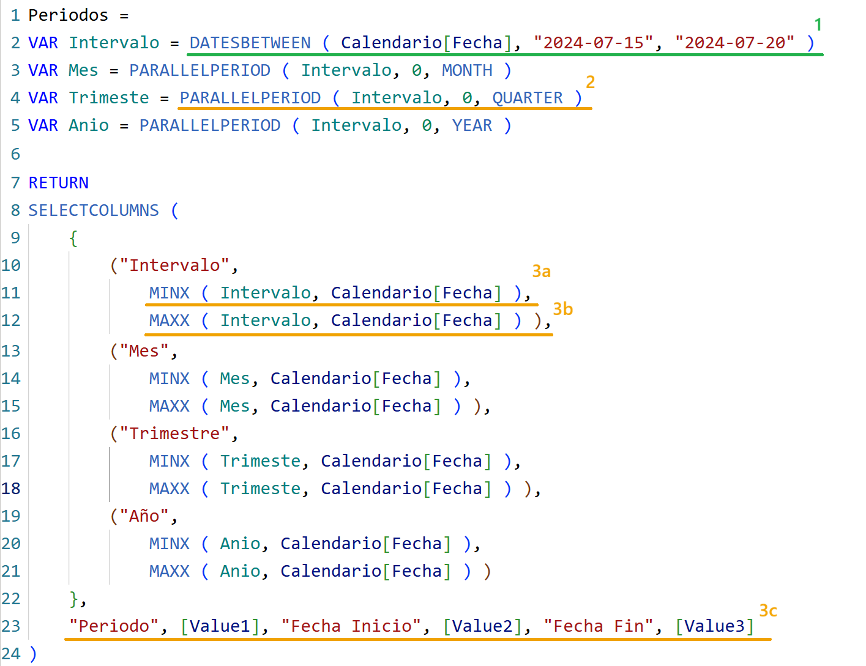The height and width of the screenshot is (666, 866).
Task: Click the YEAR keyword on line 5
Action: (472, 125)
